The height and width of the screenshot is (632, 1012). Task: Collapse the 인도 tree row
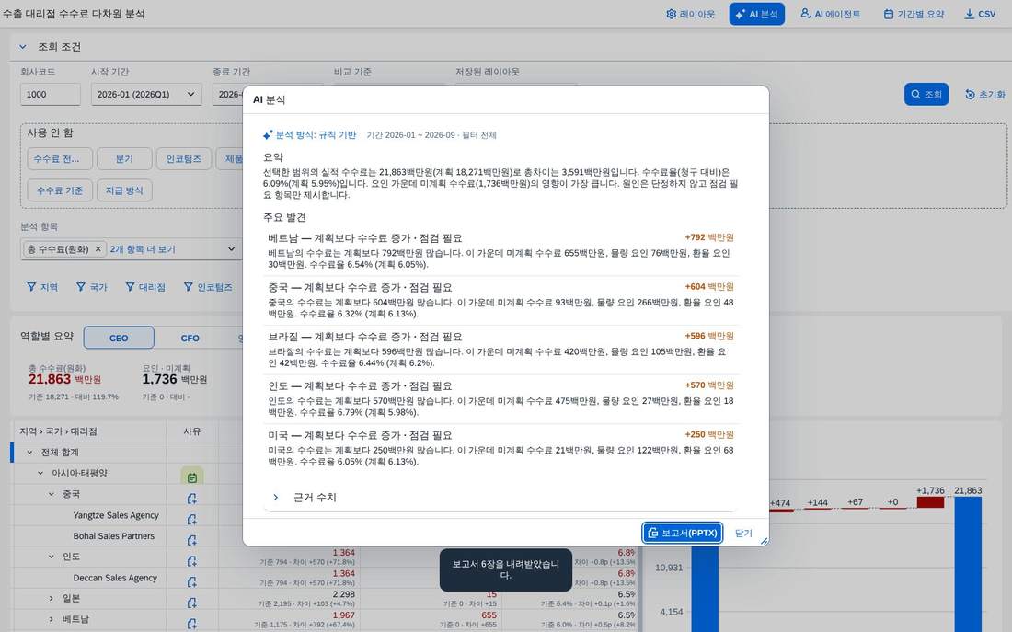pyautogui.click(x=52, y=557)
